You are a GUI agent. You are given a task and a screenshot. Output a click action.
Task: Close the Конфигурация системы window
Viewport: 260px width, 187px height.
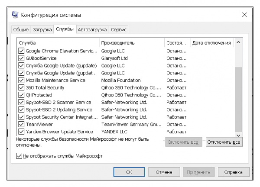click(x=244, y=15)
